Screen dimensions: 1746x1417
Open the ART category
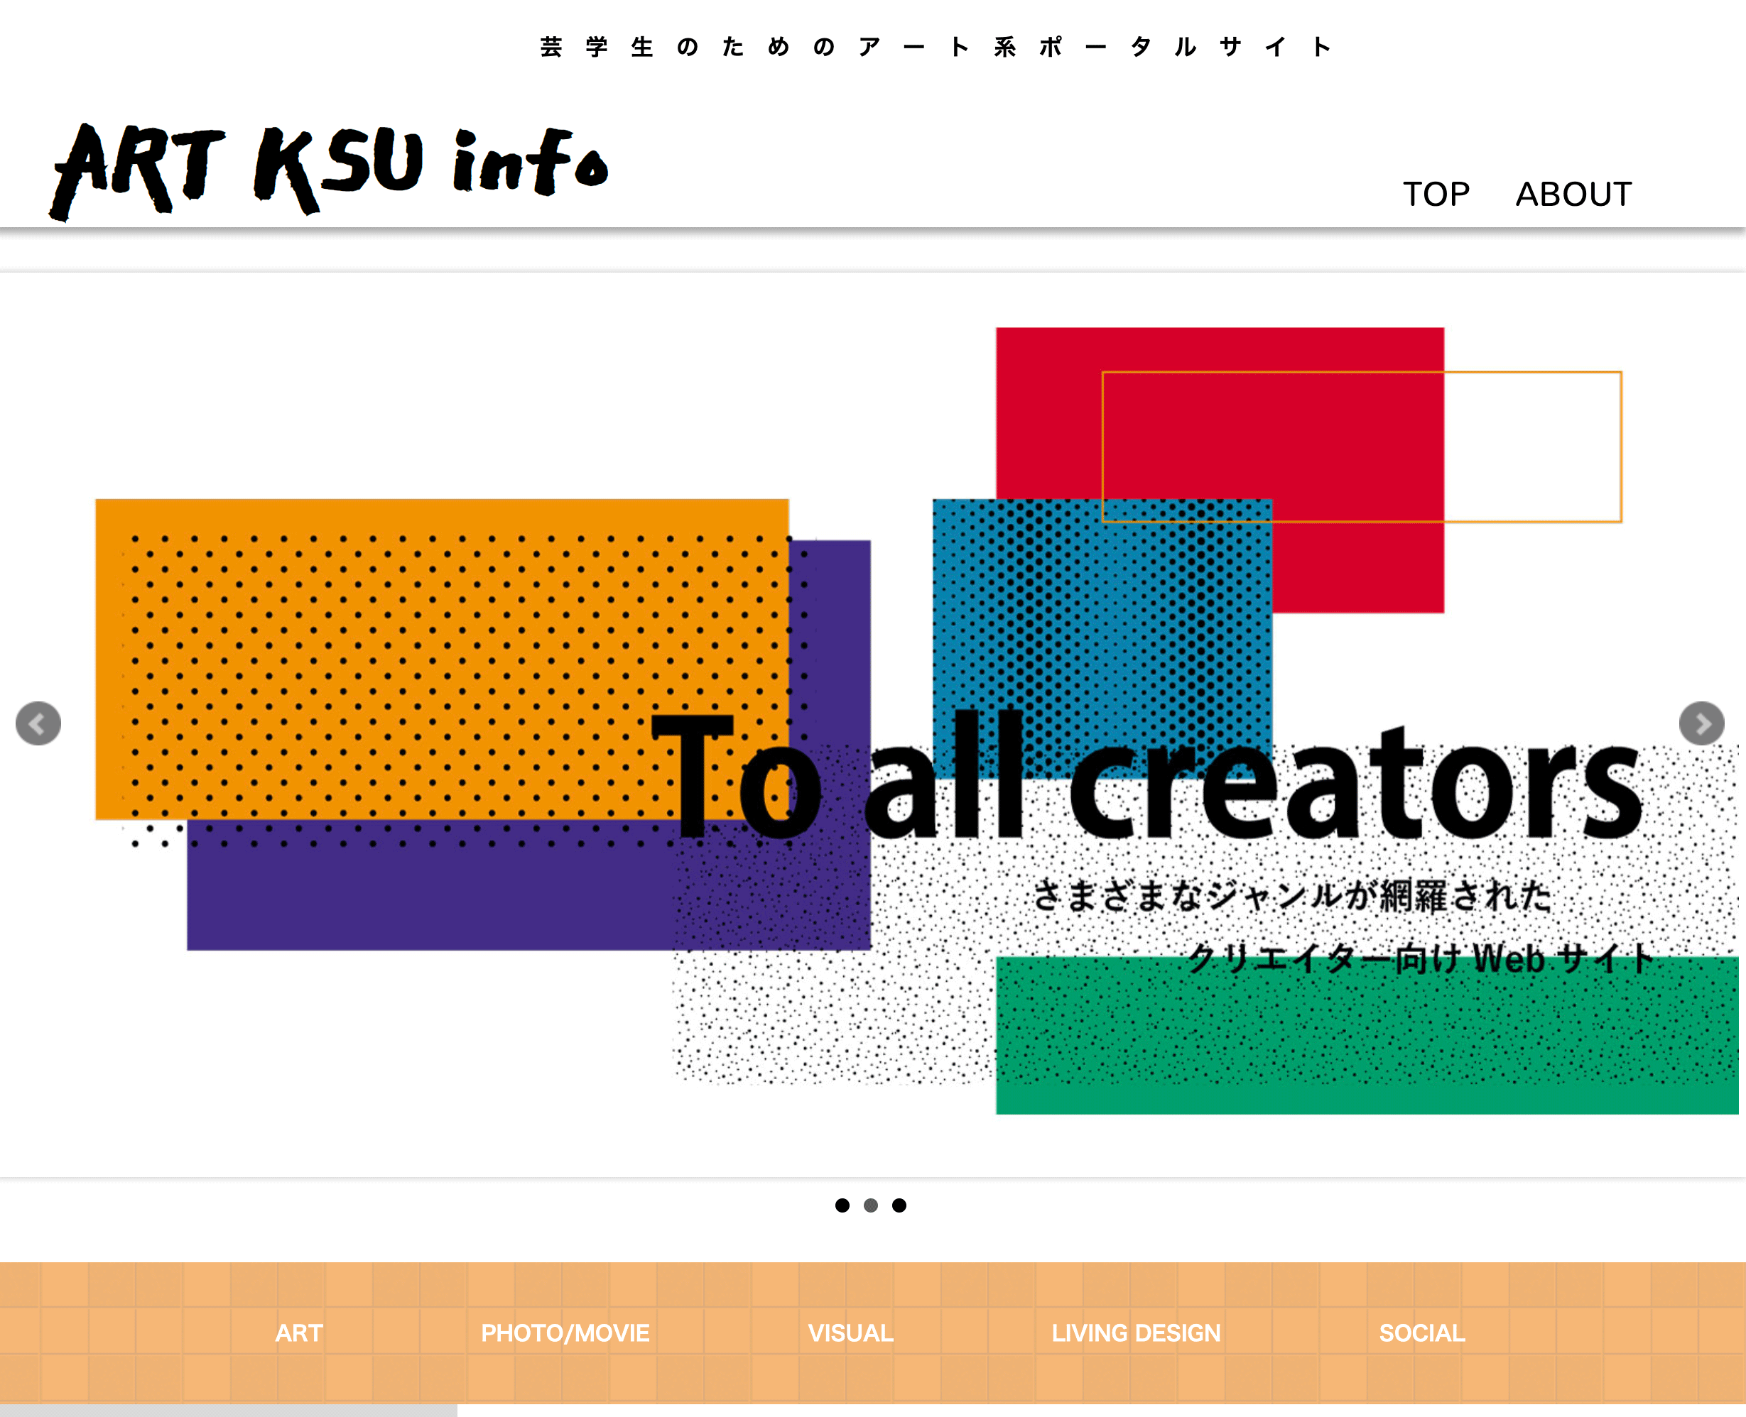click(x=299, y=1333)
